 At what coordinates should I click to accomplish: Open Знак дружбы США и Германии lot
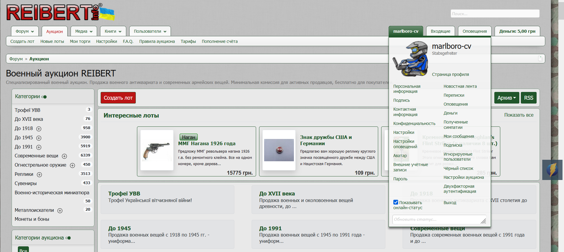pyautogui.click(x=326, y=140)
